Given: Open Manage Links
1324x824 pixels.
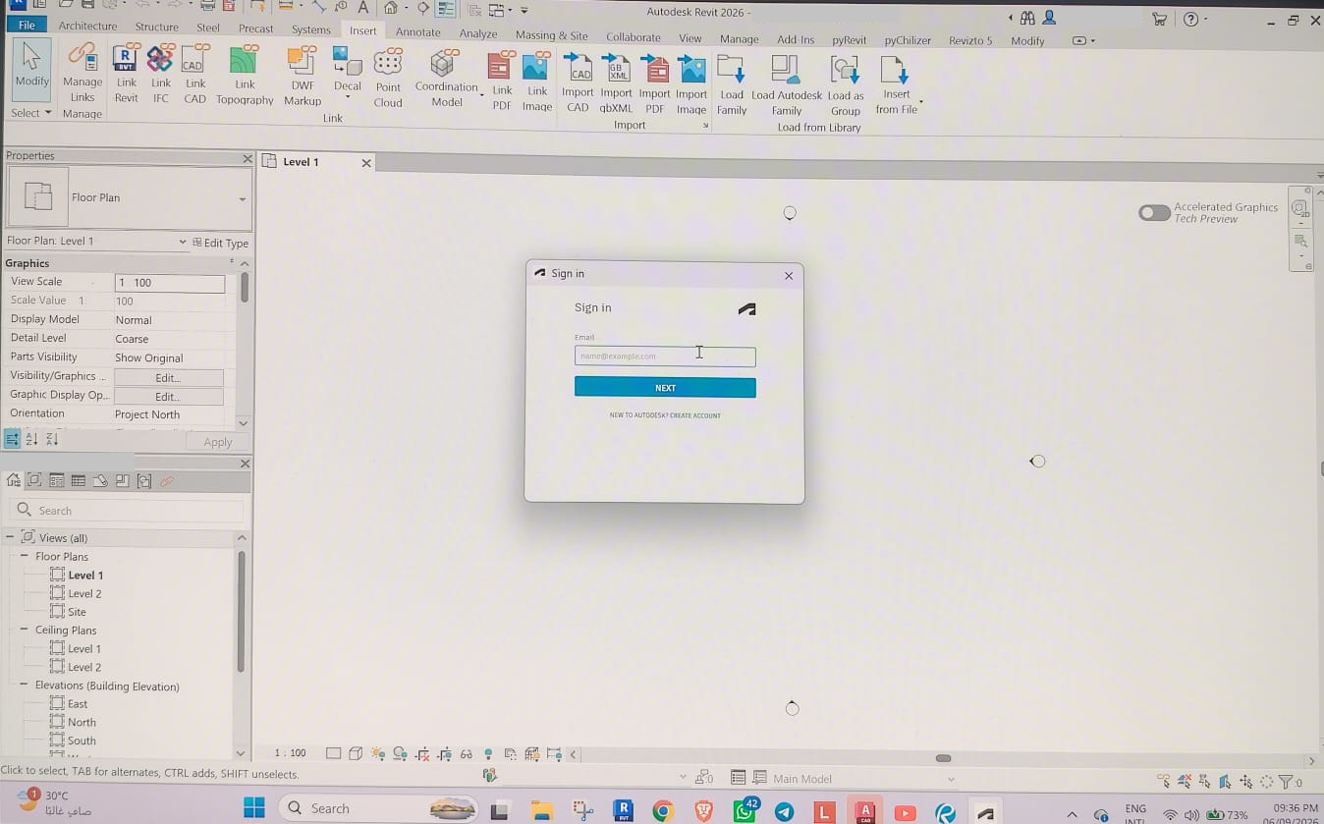Looking at the screenshot, I should [x=83, y=72].
